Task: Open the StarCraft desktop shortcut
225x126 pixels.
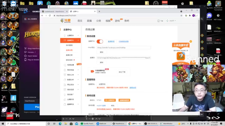Action: [x=4, y=99]
